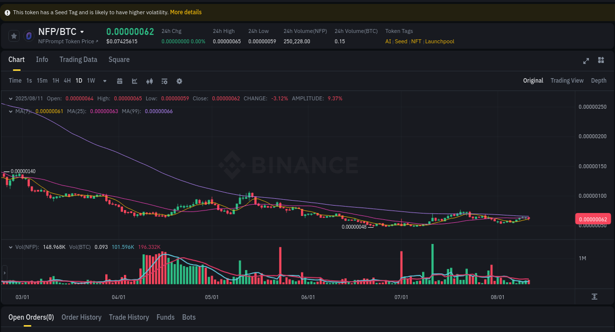Open the extra timeframe dropdown arrow

tap(104, 81)
